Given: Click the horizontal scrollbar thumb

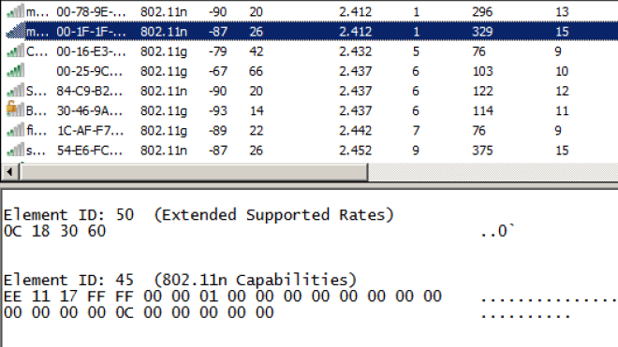Looking at the screenshot, I should (194, 172).
